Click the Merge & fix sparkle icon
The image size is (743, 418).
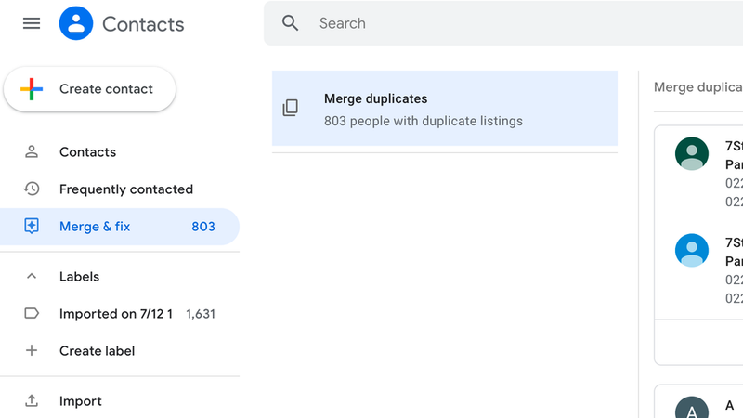click(x=32, y=227)
